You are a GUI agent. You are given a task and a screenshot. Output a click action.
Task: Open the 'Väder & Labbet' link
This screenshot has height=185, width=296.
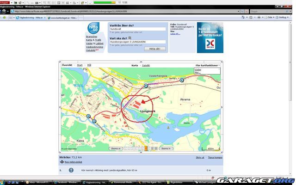(94, 43)
